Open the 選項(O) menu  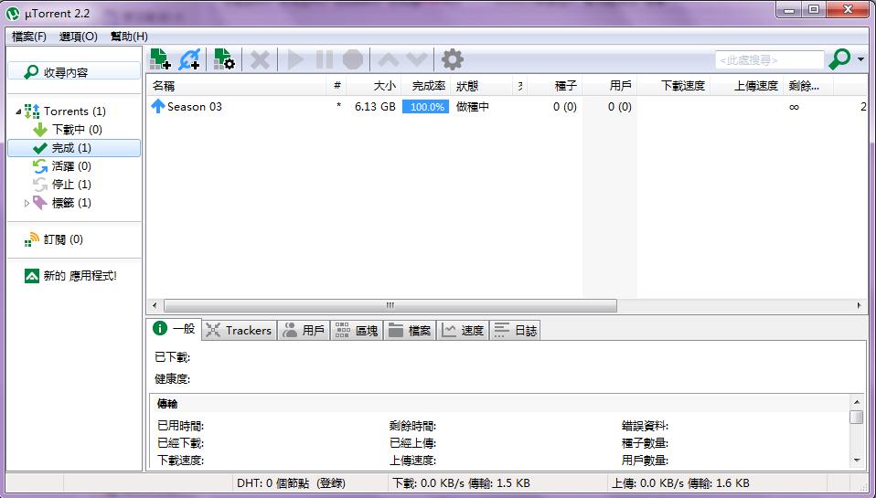(x=79, y=37)
